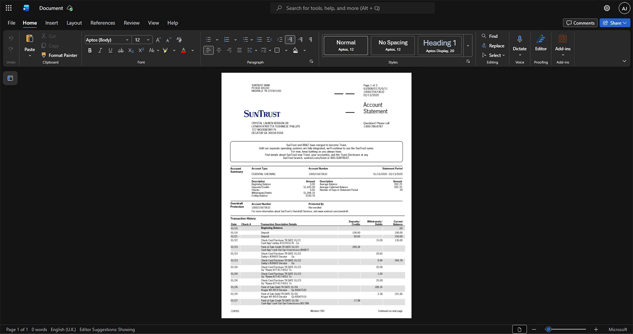Click the search box for tools and help

tap(353, 8)
